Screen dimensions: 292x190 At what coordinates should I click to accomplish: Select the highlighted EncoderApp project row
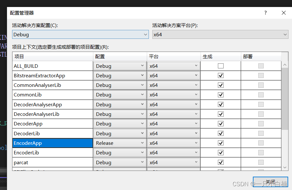(x=53, y=143)
